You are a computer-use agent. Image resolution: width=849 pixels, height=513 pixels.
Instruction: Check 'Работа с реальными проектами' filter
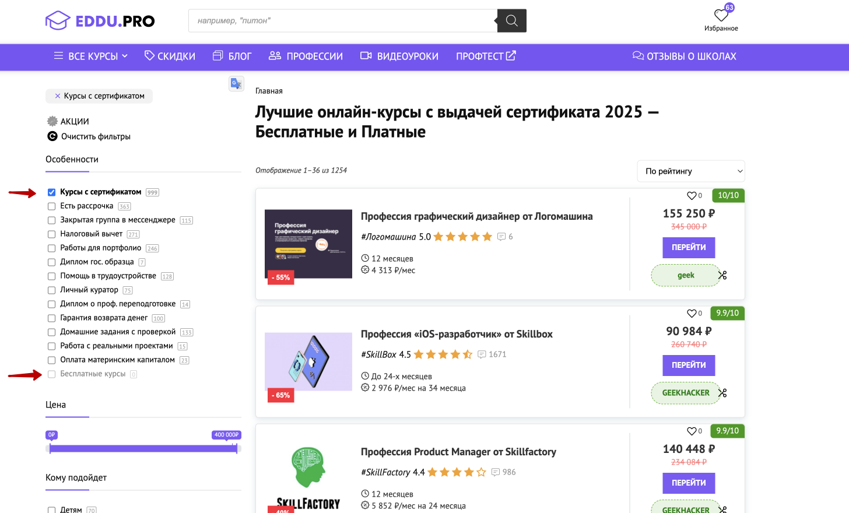click(51, 346)
